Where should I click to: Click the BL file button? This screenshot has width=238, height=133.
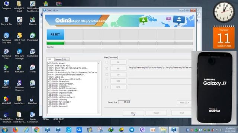[118, 62]
